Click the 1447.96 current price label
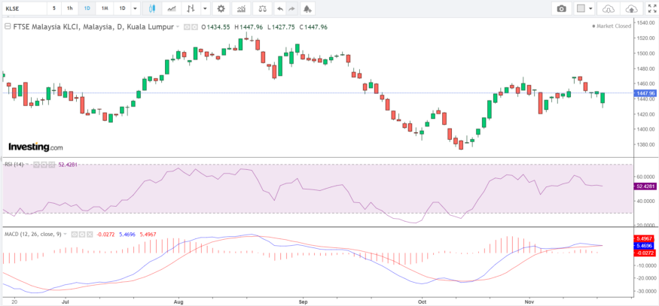 pos(645,93)
